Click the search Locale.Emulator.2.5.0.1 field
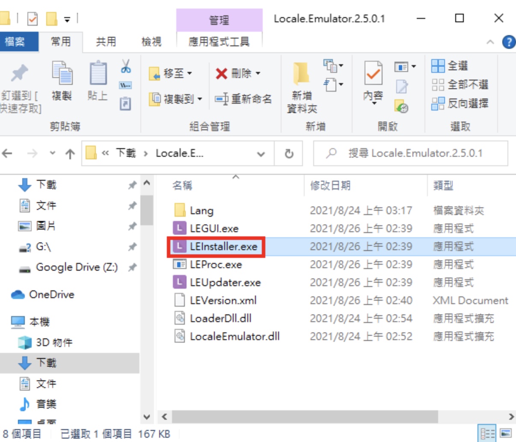The height and width of the screenshot is (442, 516). pos(411,153)
